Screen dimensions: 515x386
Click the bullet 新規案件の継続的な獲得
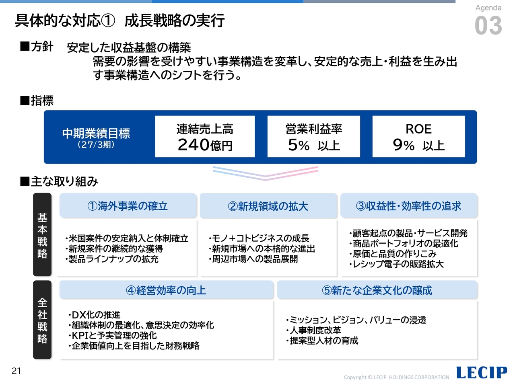tap(114, 249)
